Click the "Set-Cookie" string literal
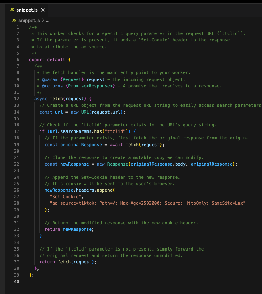This screenshot has width=262, height=294. coord(65,197)
